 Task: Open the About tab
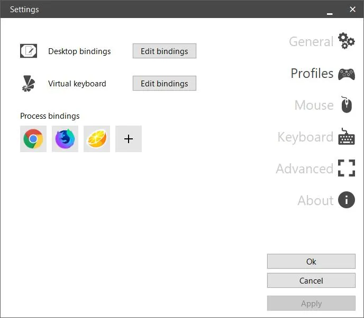click(x=315, y=200)
